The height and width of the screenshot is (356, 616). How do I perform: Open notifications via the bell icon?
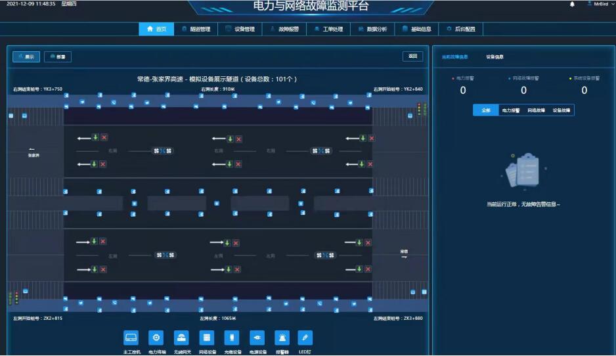pos(572,4)
